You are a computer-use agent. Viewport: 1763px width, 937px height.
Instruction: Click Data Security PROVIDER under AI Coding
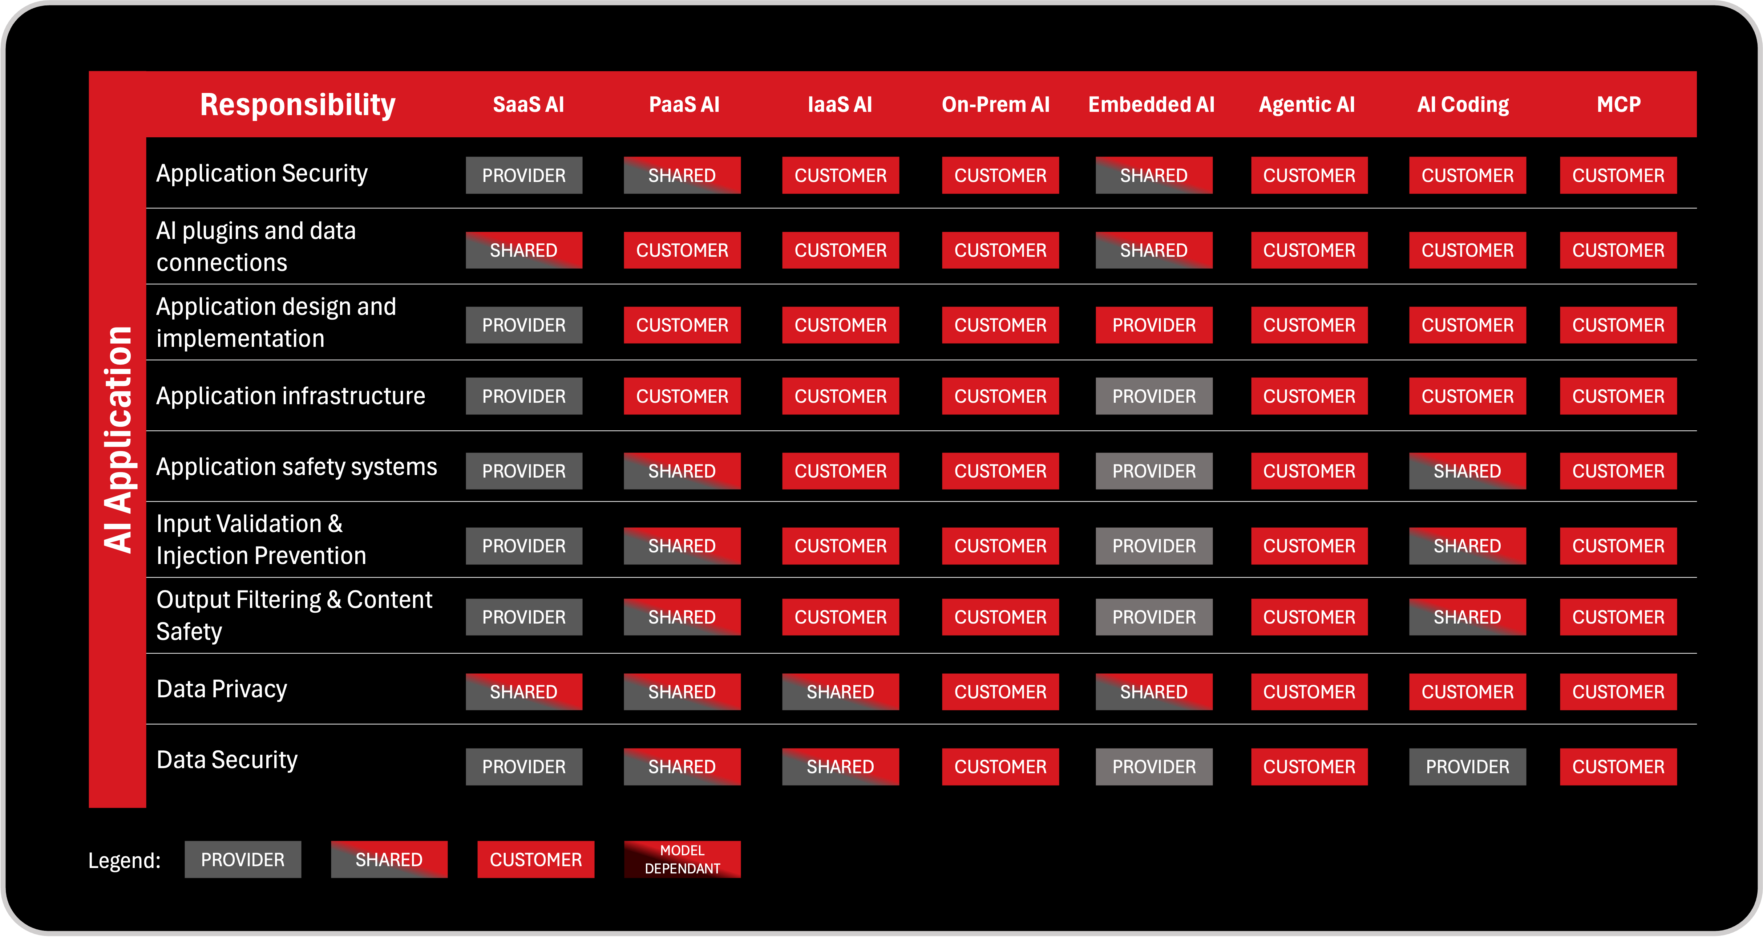pyautogui.click(x=1467, y=767)
